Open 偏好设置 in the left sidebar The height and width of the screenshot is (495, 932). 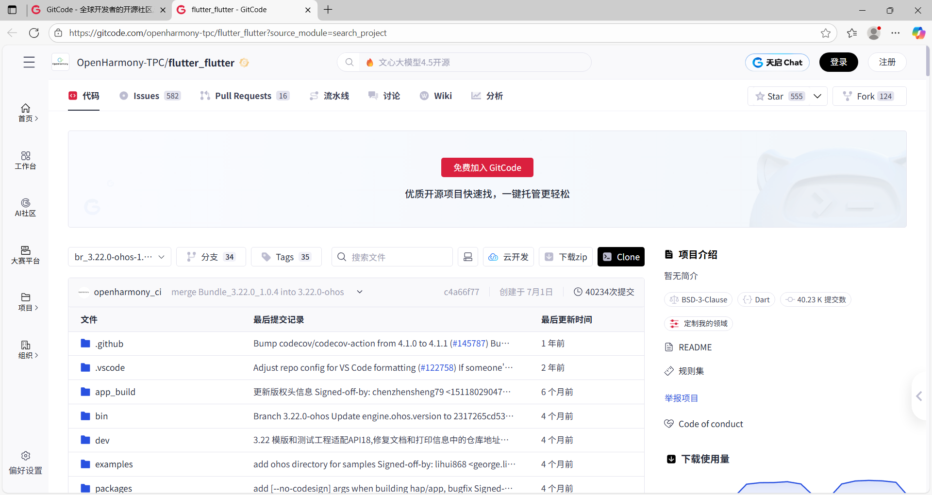26,463
